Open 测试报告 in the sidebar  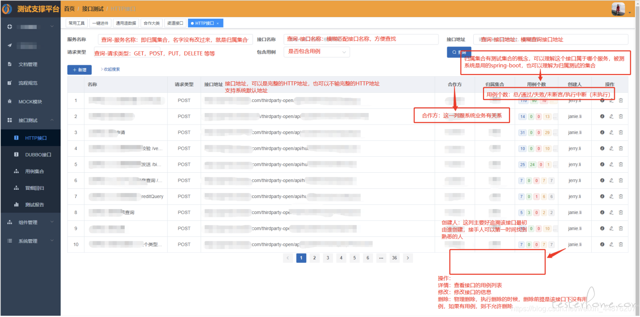tap(30, 204)
